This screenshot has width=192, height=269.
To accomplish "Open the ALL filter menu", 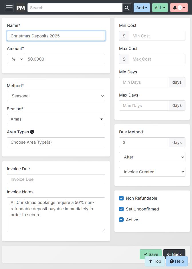I will click(x=160, y=8).
